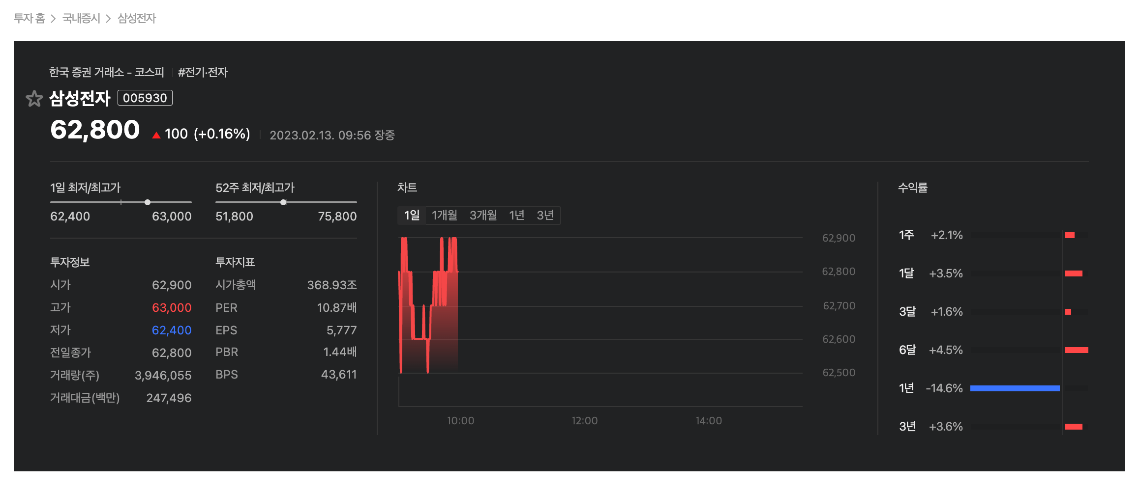Switch chart to the 1개월 tab
Viewport: 1140px width, 490px height.
click(444, 215)
